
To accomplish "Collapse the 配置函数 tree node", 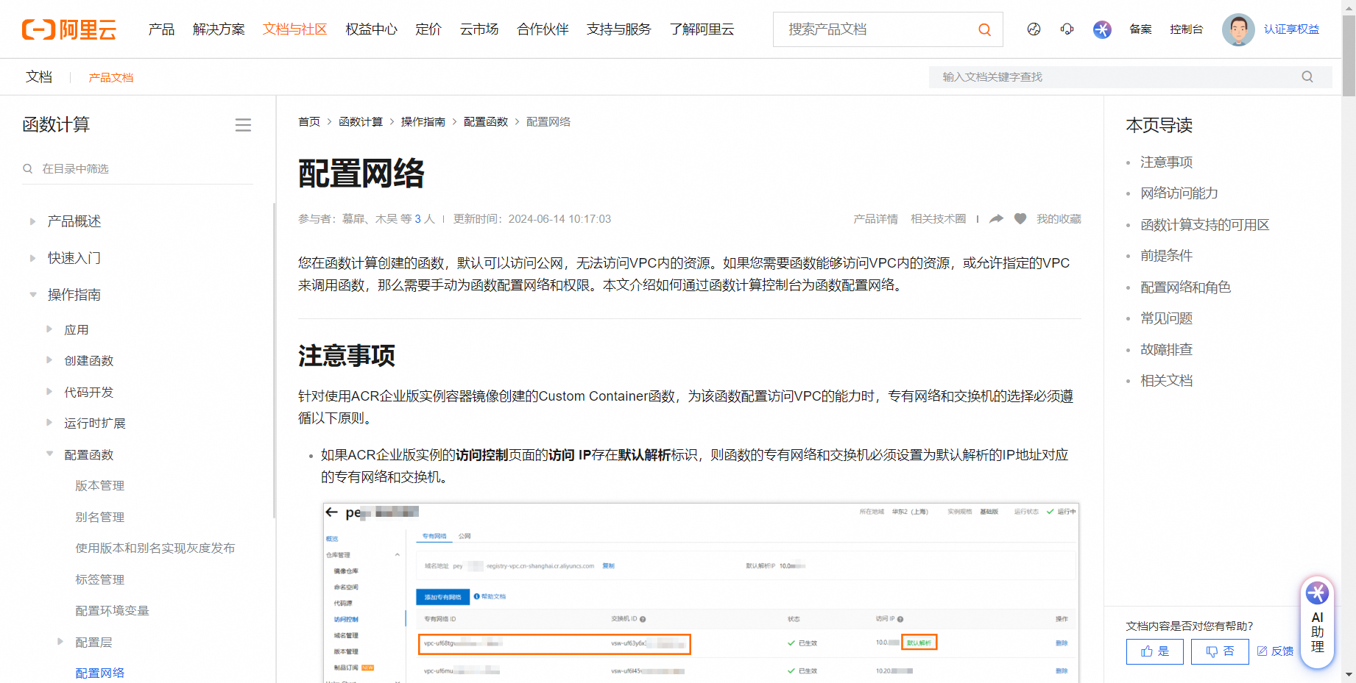I will (49, 454).
